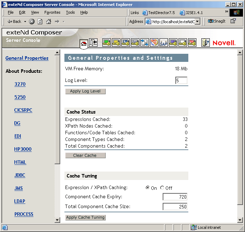Screen dimensions: 245x232
Task: Open the LDAP product link
Action: pyautogui.click(x=20, y=201)
